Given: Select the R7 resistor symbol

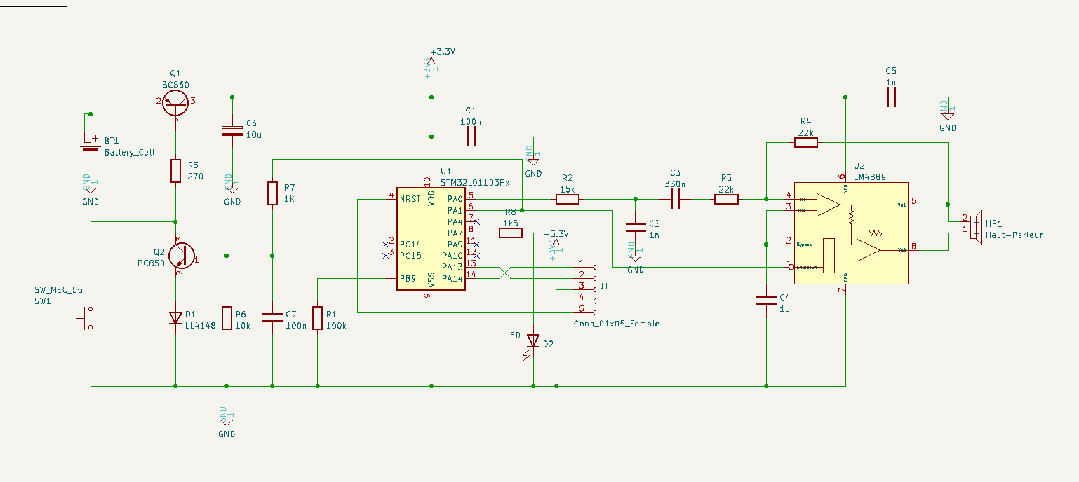Looking at the screenshot, I should point(272,193).
